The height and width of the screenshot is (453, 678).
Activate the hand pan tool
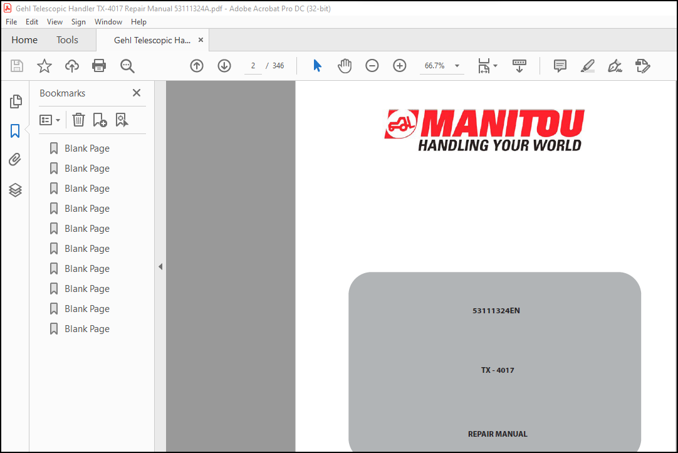click(345, 66)
